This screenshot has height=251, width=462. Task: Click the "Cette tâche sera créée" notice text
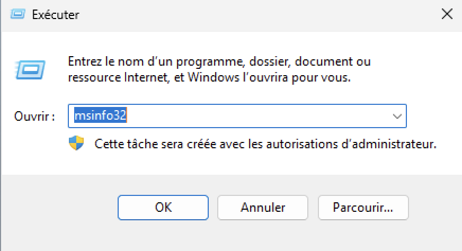click(265, 144)
